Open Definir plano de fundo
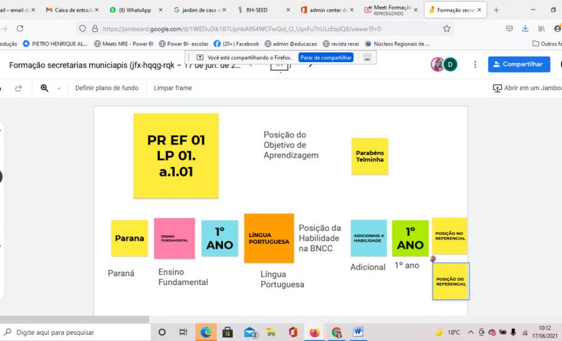The width and height of the screenshot is (562, 341). click(x=106, y=88)
